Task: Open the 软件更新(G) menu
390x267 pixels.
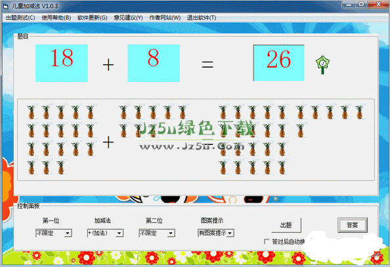Action: pos(93,18)
